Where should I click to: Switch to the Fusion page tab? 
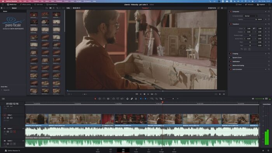[136, 150]
